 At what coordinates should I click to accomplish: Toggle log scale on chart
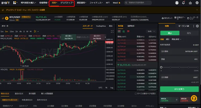click(112, 88)
